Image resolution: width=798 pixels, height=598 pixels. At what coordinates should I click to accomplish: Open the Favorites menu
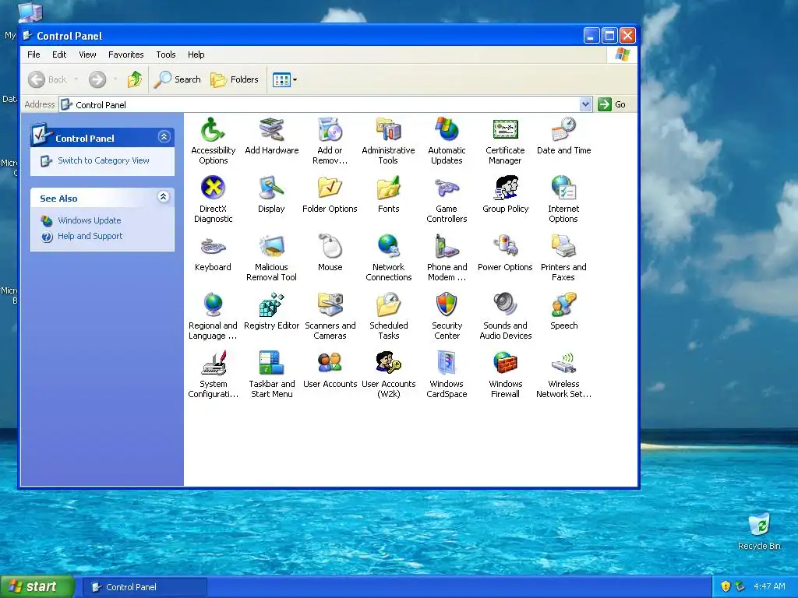(125, 55)
